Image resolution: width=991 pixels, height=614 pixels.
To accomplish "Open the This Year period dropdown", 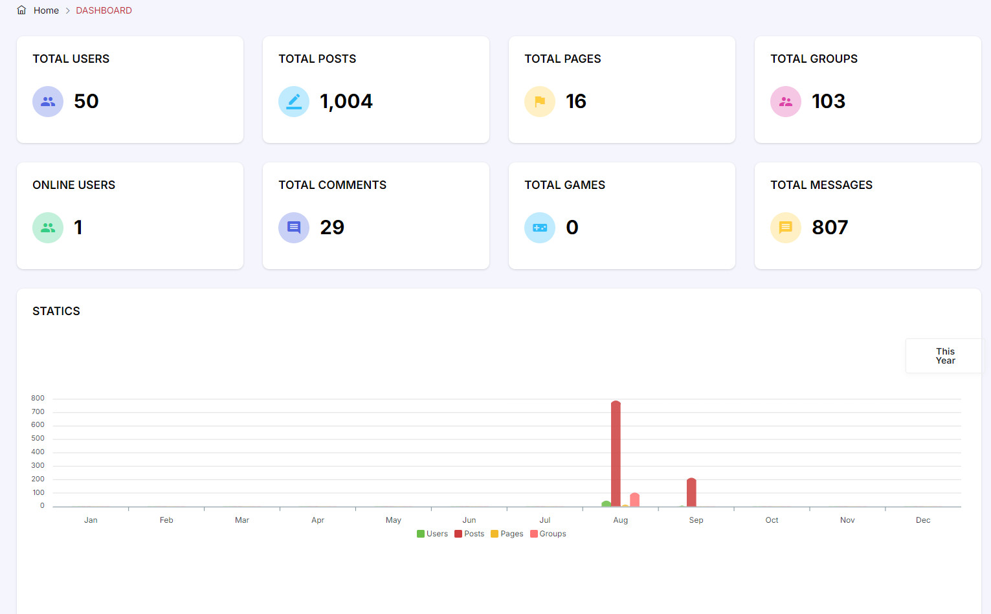I will pyautogui.click(x=944, y=356).
